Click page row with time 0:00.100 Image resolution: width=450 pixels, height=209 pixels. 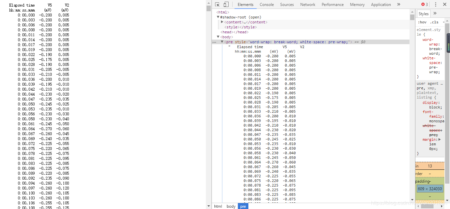click(43, 193)
